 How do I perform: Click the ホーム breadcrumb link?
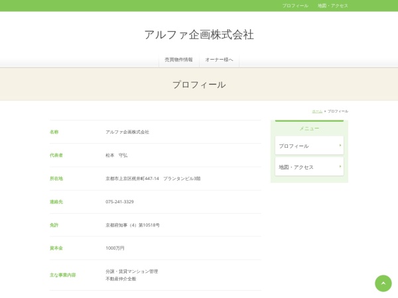317,111
